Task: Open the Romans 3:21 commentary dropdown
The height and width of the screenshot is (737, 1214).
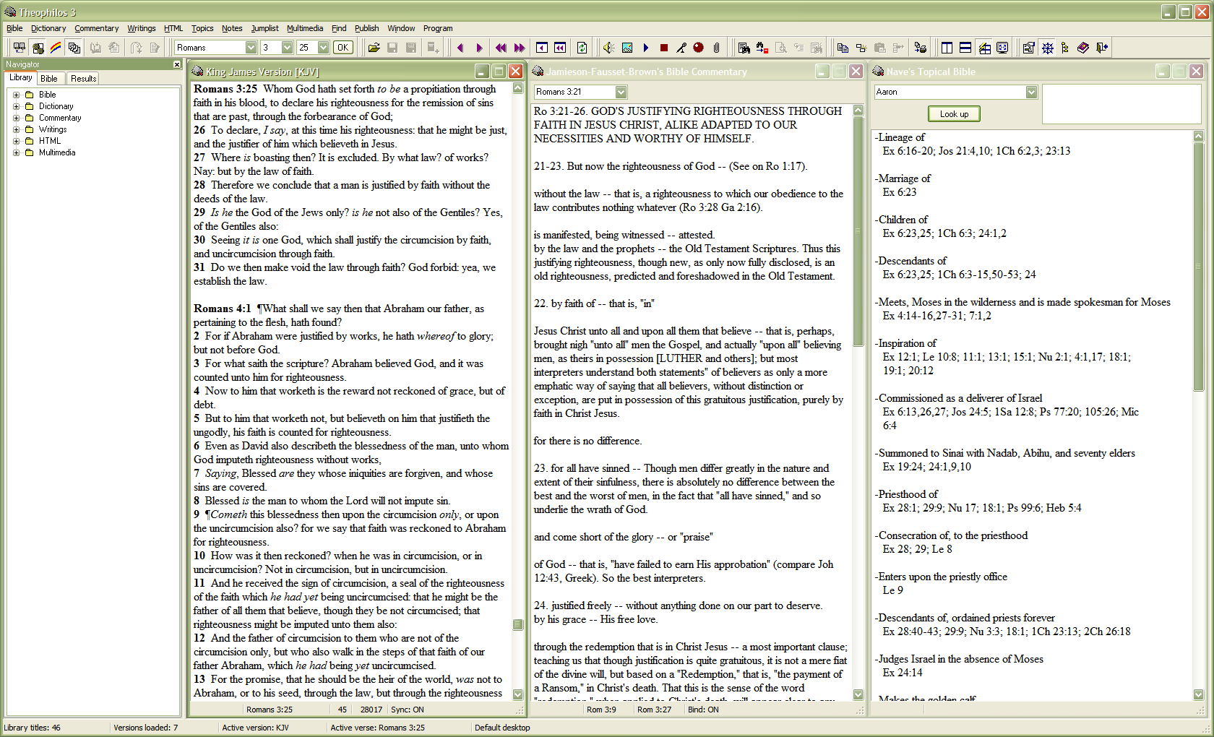Action: (621, 92)
